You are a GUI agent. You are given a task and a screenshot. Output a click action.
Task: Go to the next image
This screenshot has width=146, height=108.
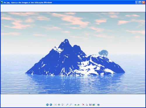[51, 105]
